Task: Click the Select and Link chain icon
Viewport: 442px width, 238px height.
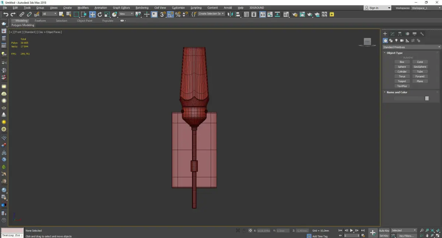Action: (22, 14)
